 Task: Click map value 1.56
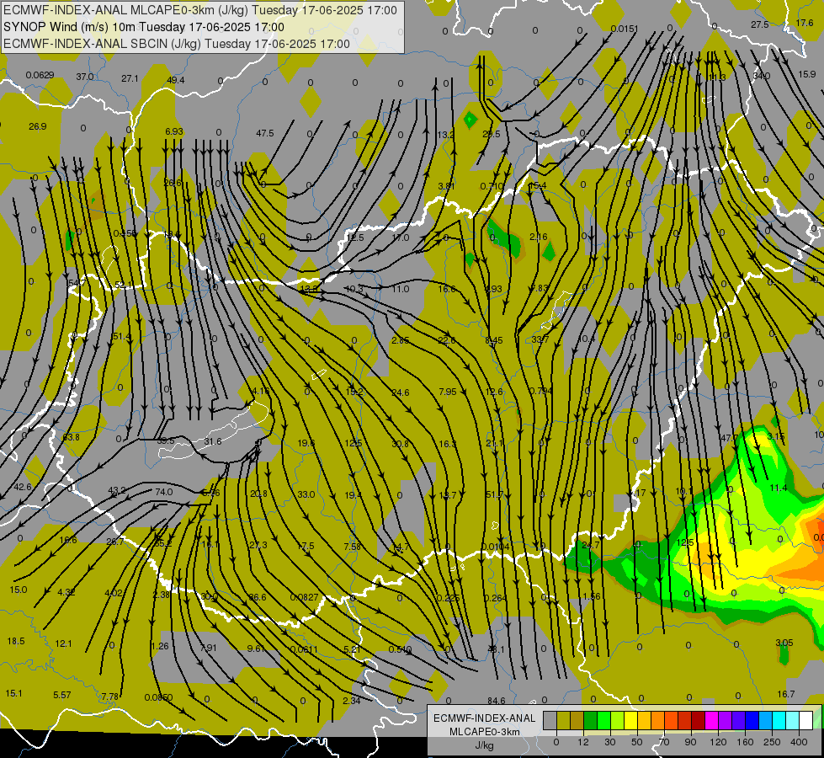click(x=592, y=596)
